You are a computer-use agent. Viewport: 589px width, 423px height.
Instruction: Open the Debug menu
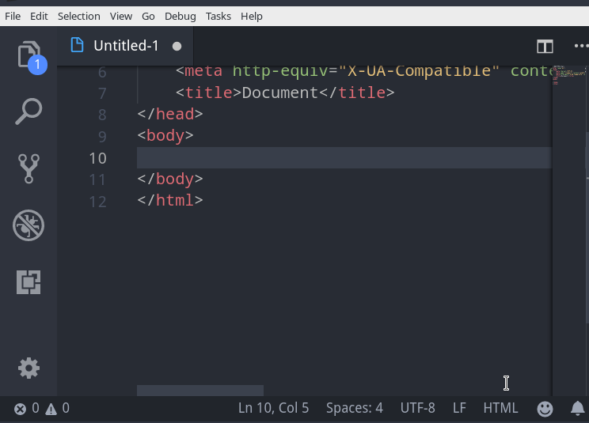point(180,17)
